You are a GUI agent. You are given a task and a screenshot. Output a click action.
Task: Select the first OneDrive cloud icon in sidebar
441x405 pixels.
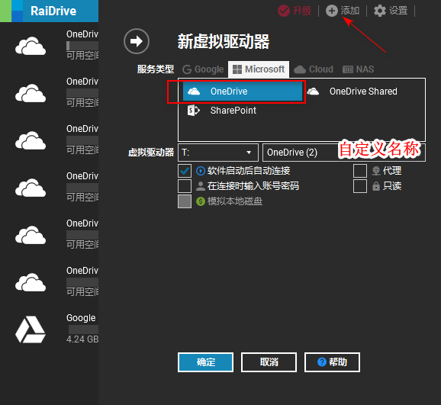31,46
